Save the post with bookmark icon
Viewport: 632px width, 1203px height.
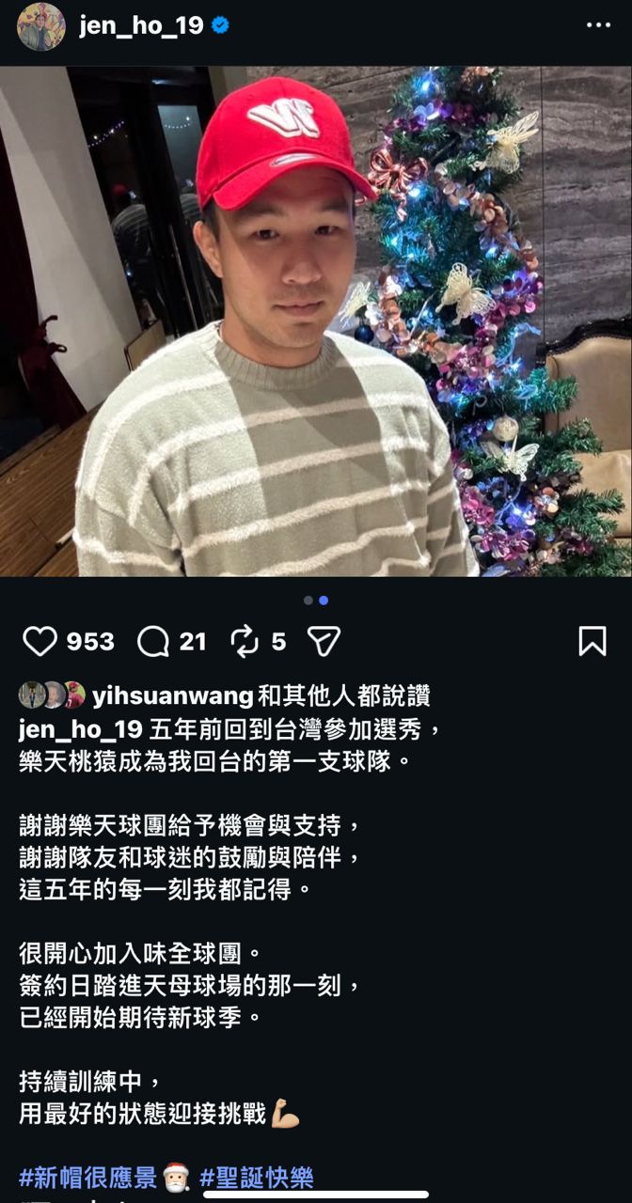[x=592, y=642]
